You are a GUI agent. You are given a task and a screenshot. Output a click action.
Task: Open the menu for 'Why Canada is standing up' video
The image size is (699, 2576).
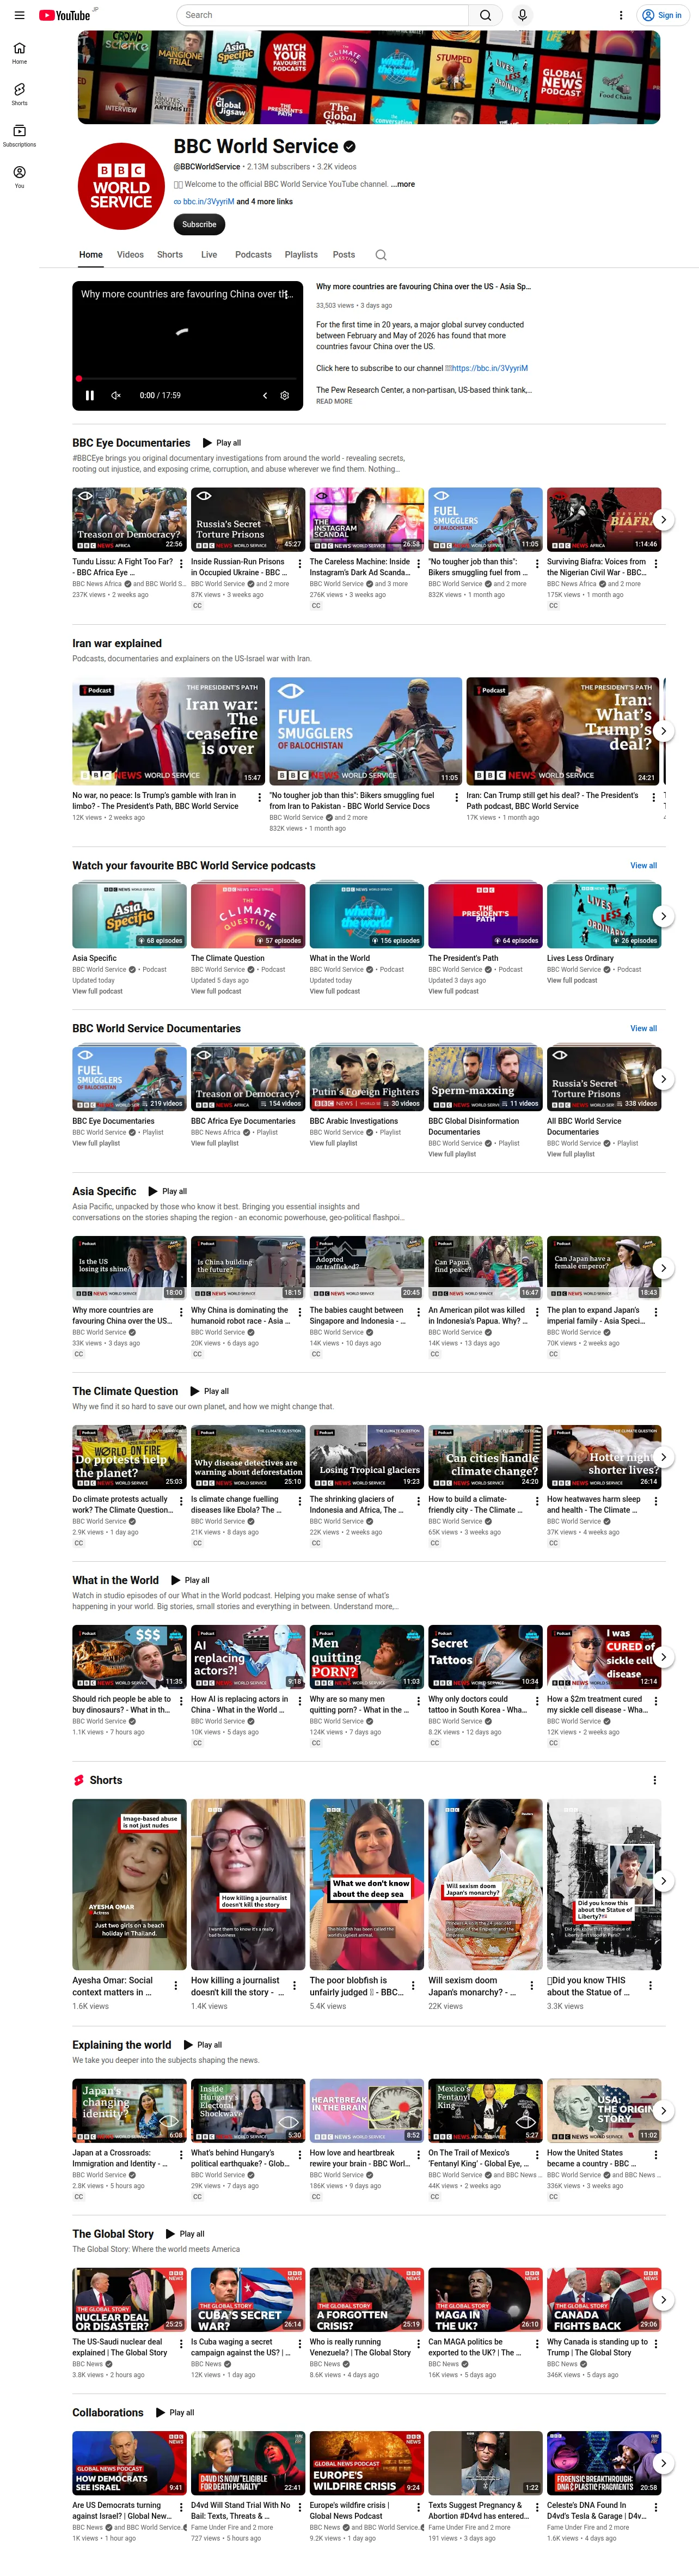coord(656,2344)
